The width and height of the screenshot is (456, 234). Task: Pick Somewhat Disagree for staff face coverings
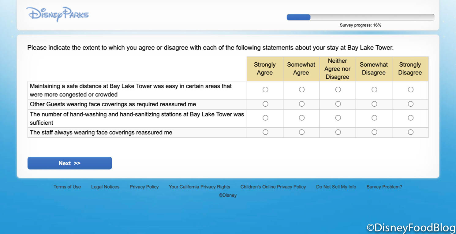374,132
